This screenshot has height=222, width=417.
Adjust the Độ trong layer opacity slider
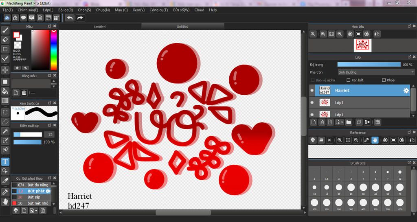point(369,65)
